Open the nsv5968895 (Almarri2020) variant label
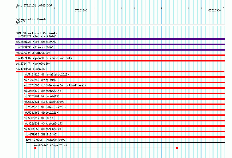The width and height of the screenshot is (232, 158). (x=34, y=47)
